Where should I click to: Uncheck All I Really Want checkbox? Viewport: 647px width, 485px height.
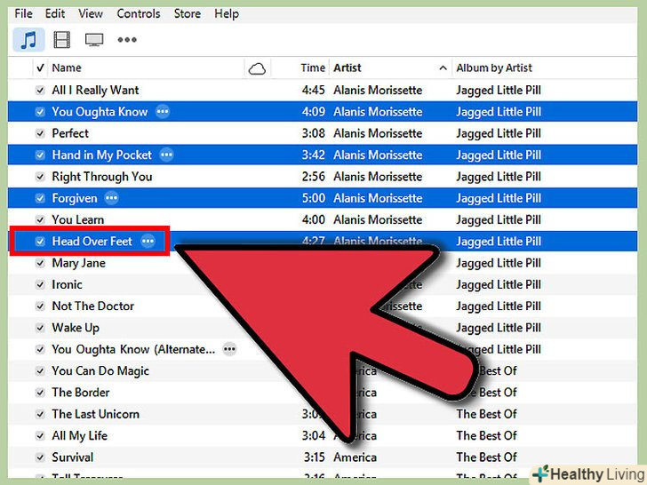point(40,91)
